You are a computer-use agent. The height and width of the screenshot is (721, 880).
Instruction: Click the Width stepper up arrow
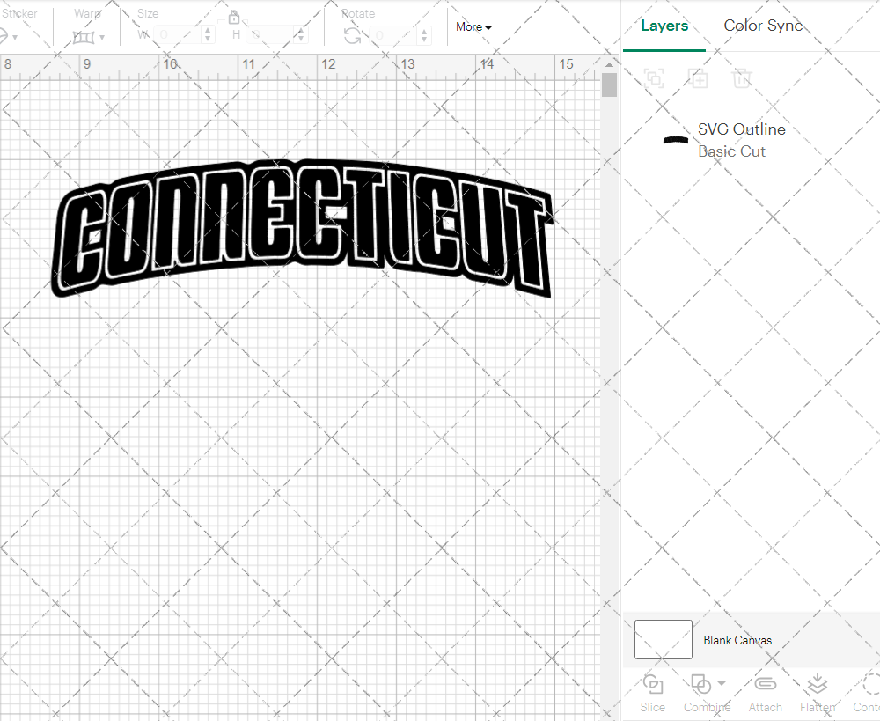point(208,31)
